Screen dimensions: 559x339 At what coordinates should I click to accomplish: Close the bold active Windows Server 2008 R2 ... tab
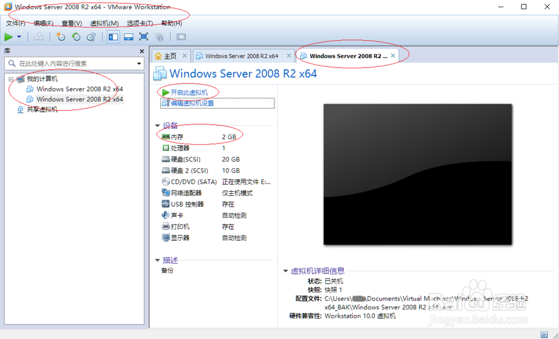coord(393,55)
